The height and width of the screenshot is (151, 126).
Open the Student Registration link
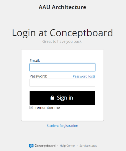[x=62, y=126]
